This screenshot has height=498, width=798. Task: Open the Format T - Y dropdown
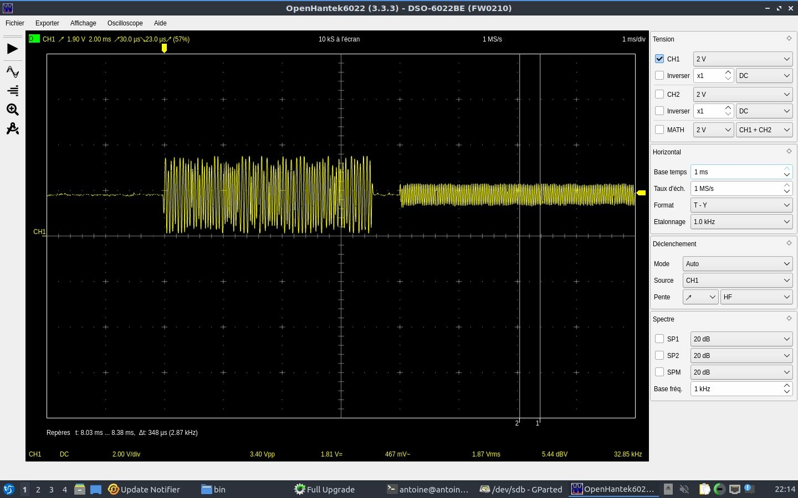(741, 205)
